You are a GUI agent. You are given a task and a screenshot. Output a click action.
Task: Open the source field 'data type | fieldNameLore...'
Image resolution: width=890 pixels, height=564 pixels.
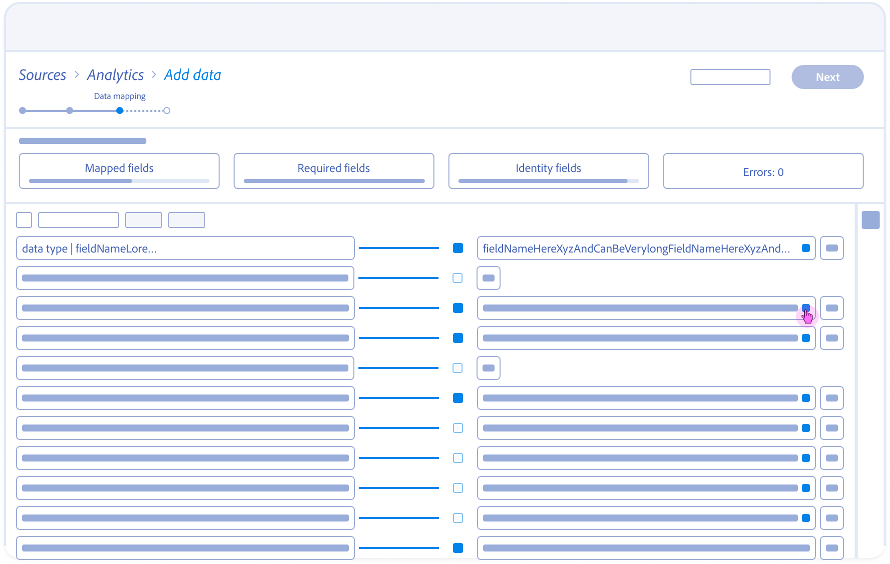click(185, 248)
